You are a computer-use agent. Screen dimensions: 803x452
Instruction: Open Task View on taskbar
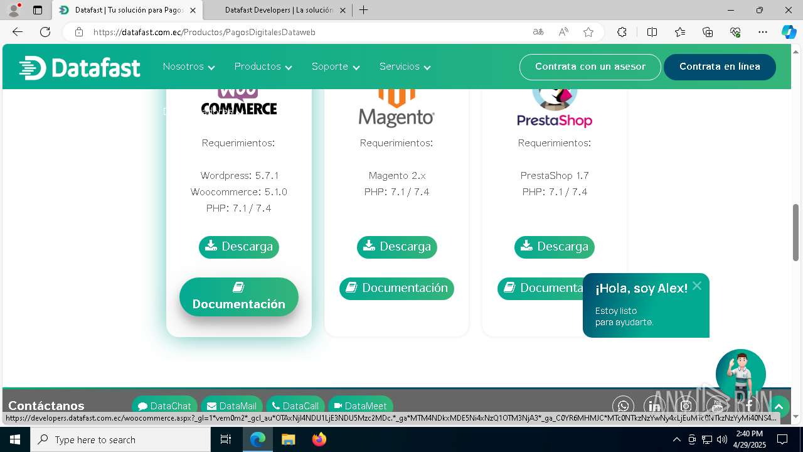point(226,439)
